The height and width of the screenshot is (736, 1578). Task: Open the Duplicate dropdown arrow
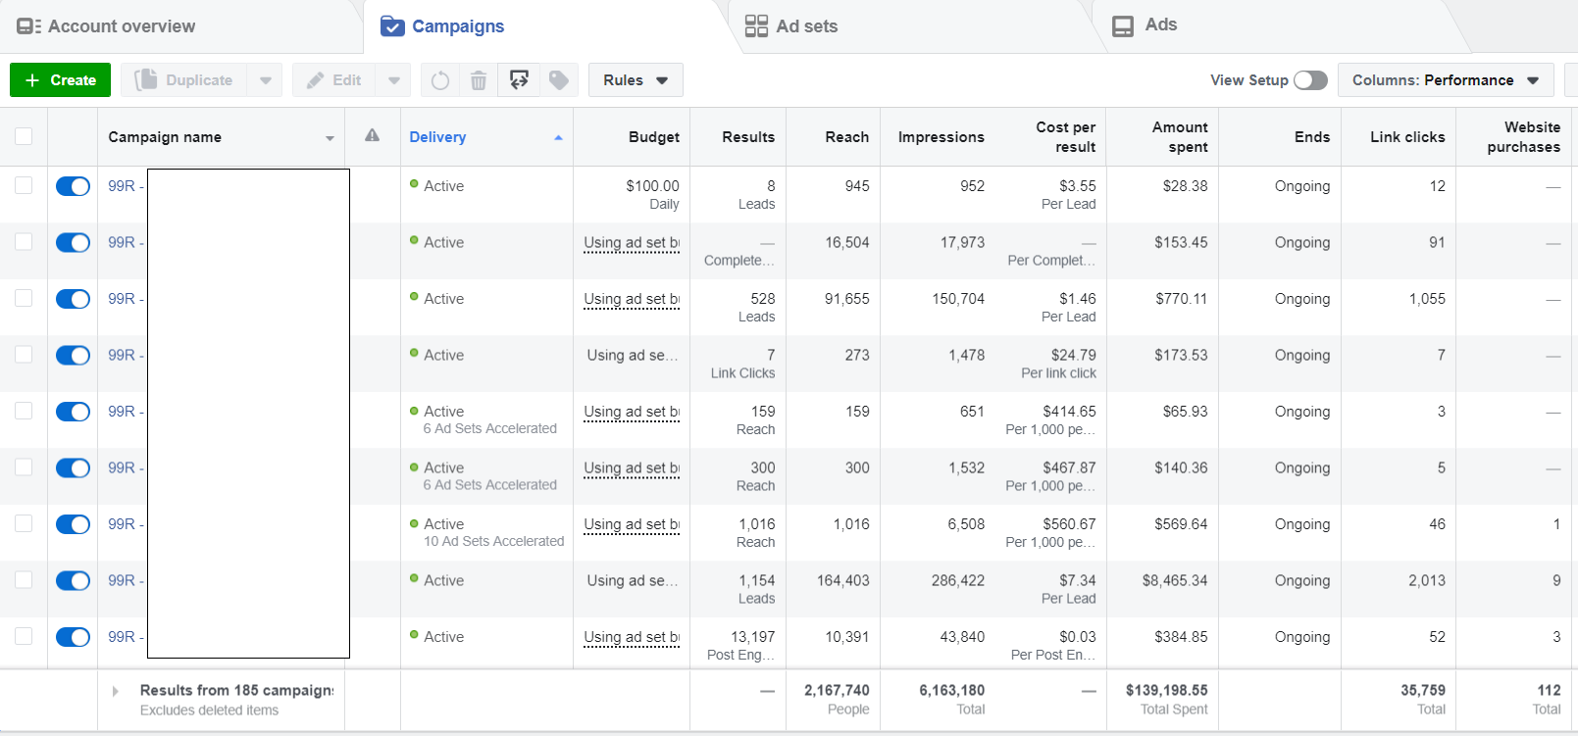point(265,80)
